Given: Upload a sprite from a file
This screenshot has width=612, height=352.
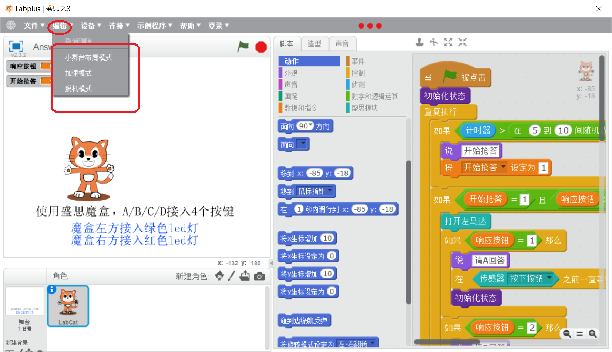Looking at the screenshot, I should pyautogui.click(x=245, y=276).
